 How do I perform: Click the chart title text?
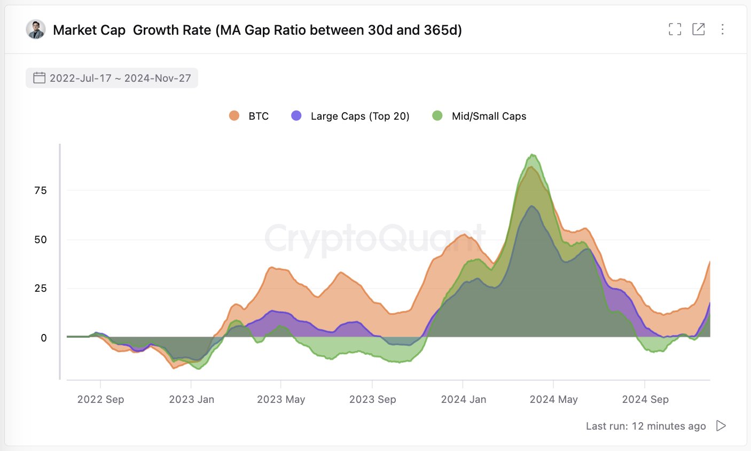[x=257, y=30]
